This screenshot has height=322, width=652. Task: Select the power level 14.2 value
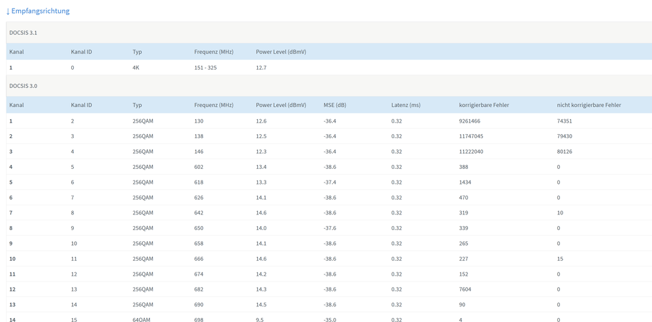coord(261,274)
